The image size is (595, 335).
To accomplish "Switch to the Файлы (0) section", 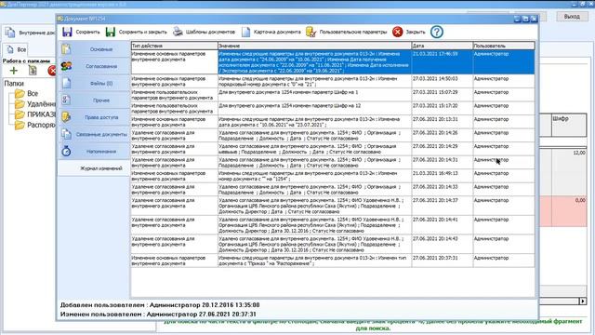I will 94,83.
